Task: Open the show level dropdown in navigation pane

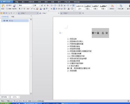Action: (5, 97)
